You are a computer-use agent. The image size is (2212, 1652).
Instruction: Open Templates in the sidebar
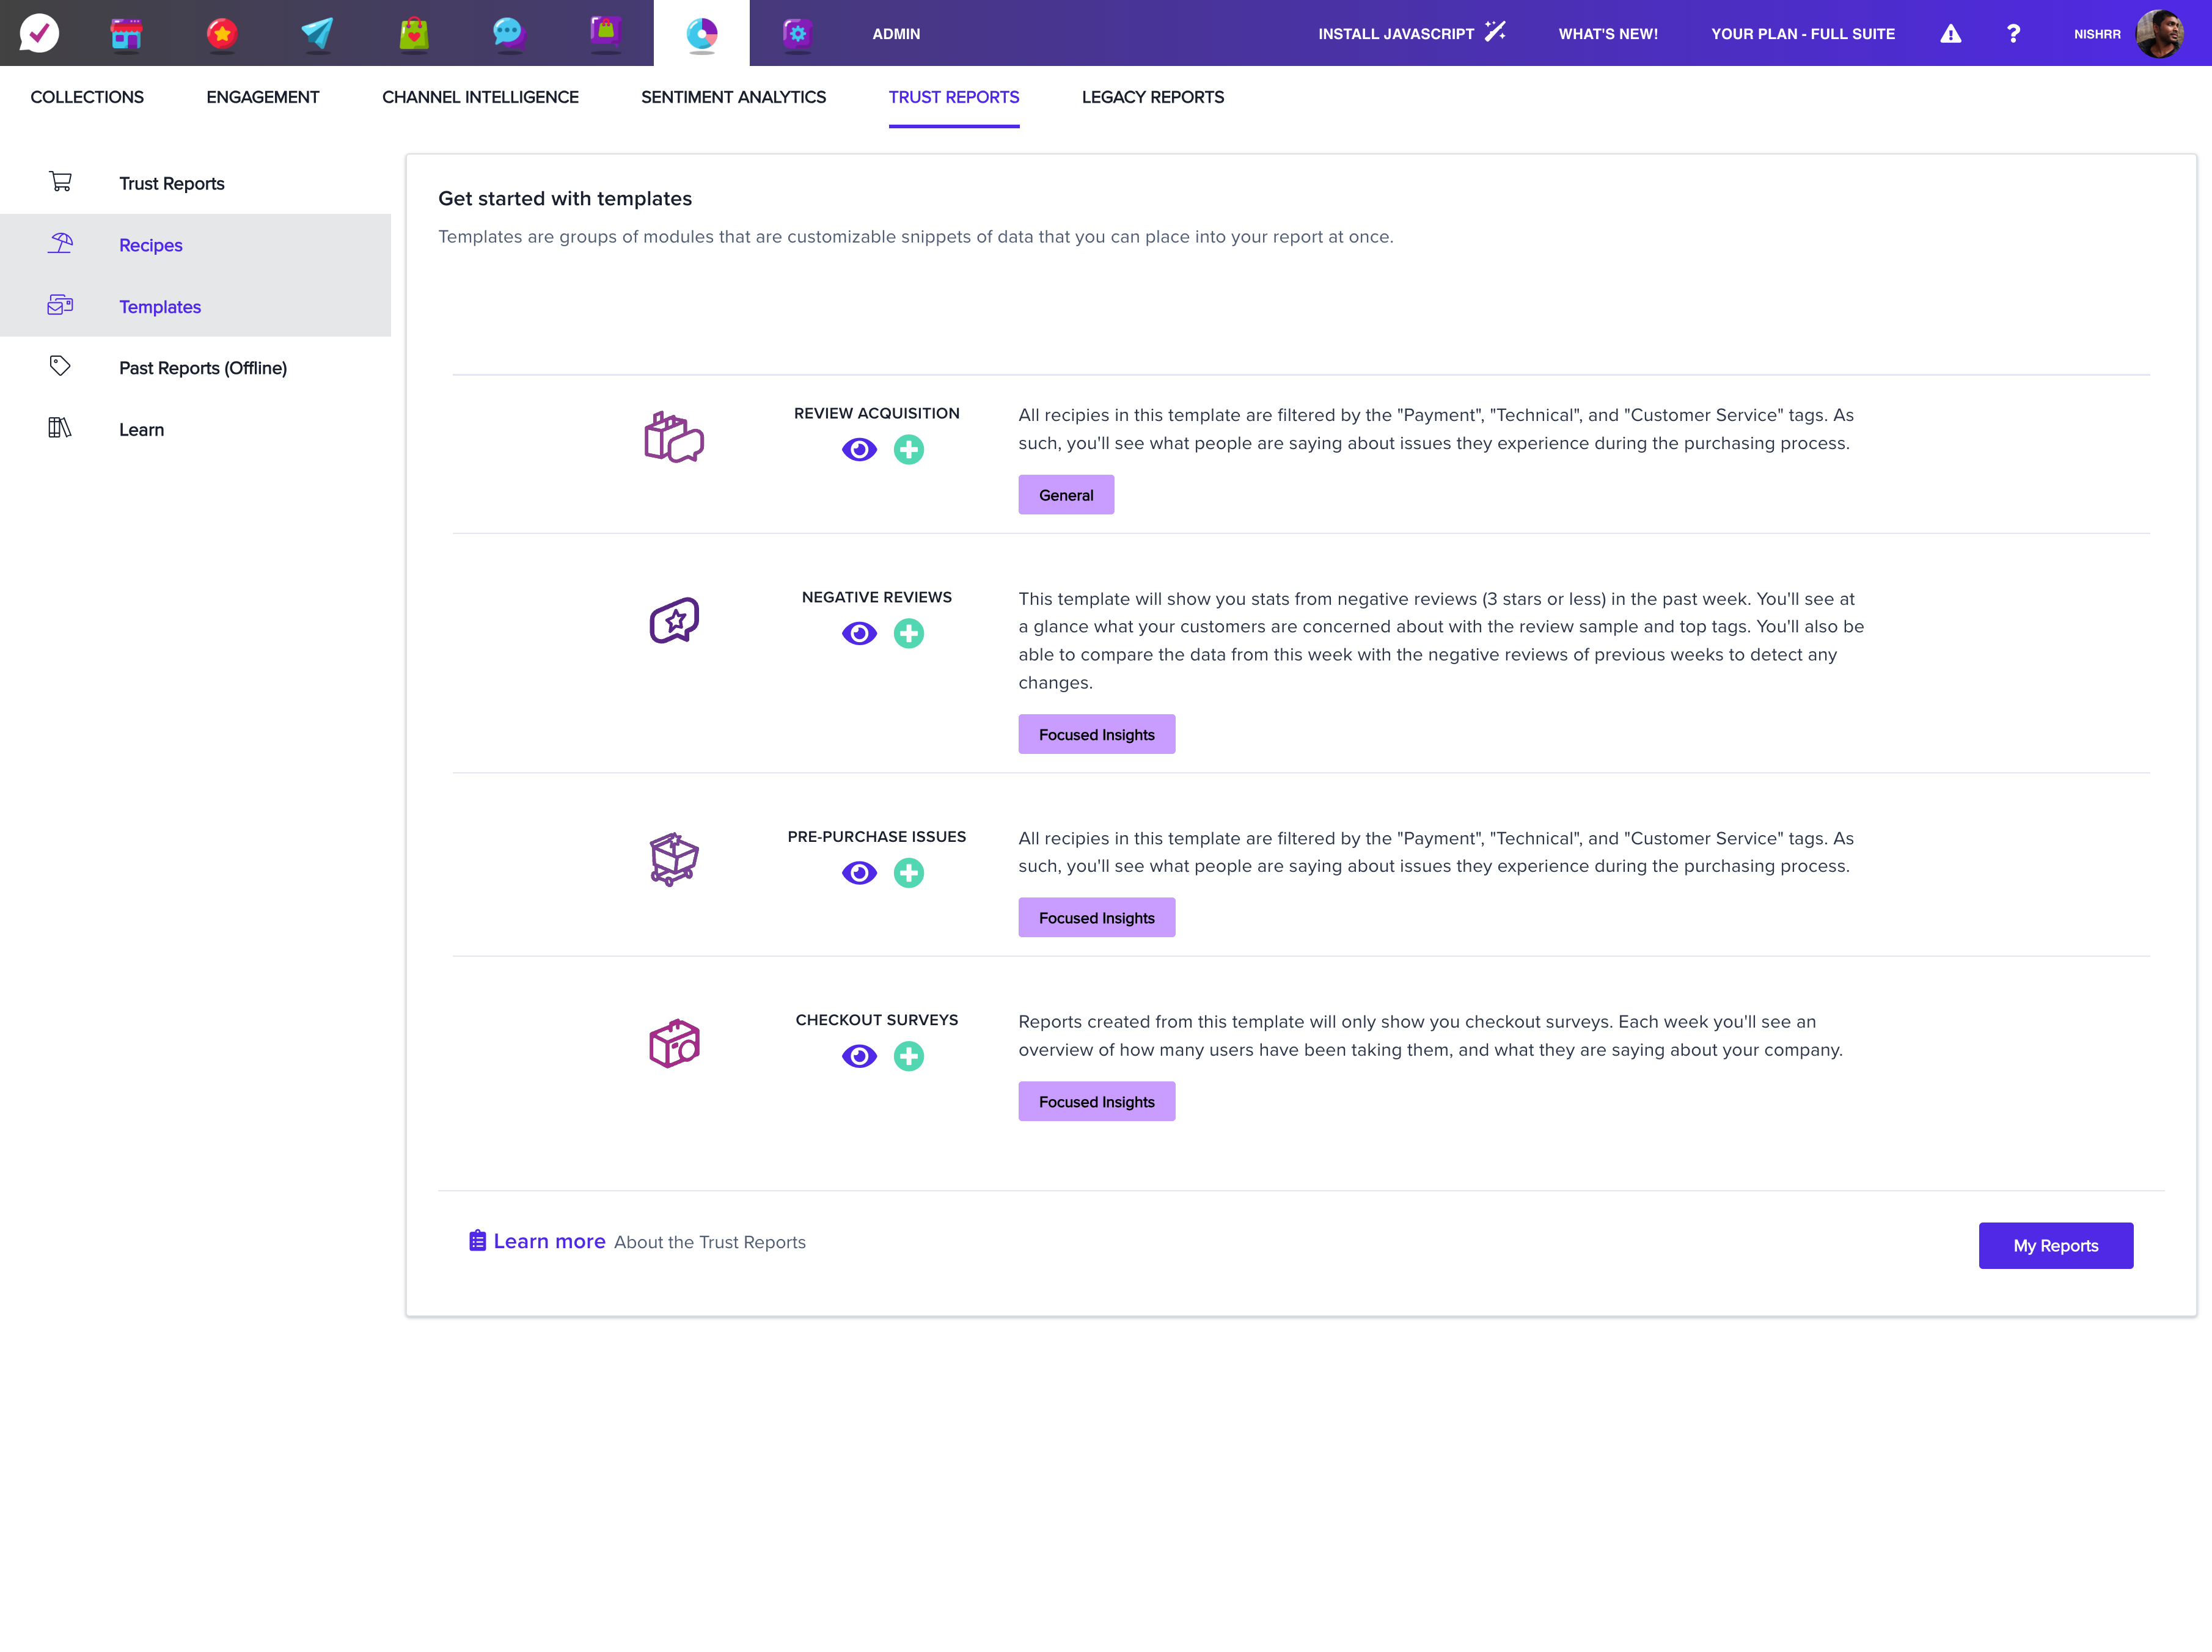(195, 306)
